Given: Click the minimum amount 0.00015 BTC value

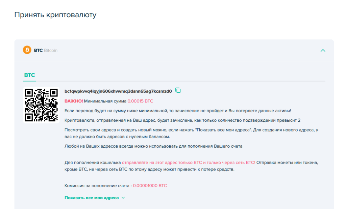Looking at the screenshot, I should coord(140,101).
